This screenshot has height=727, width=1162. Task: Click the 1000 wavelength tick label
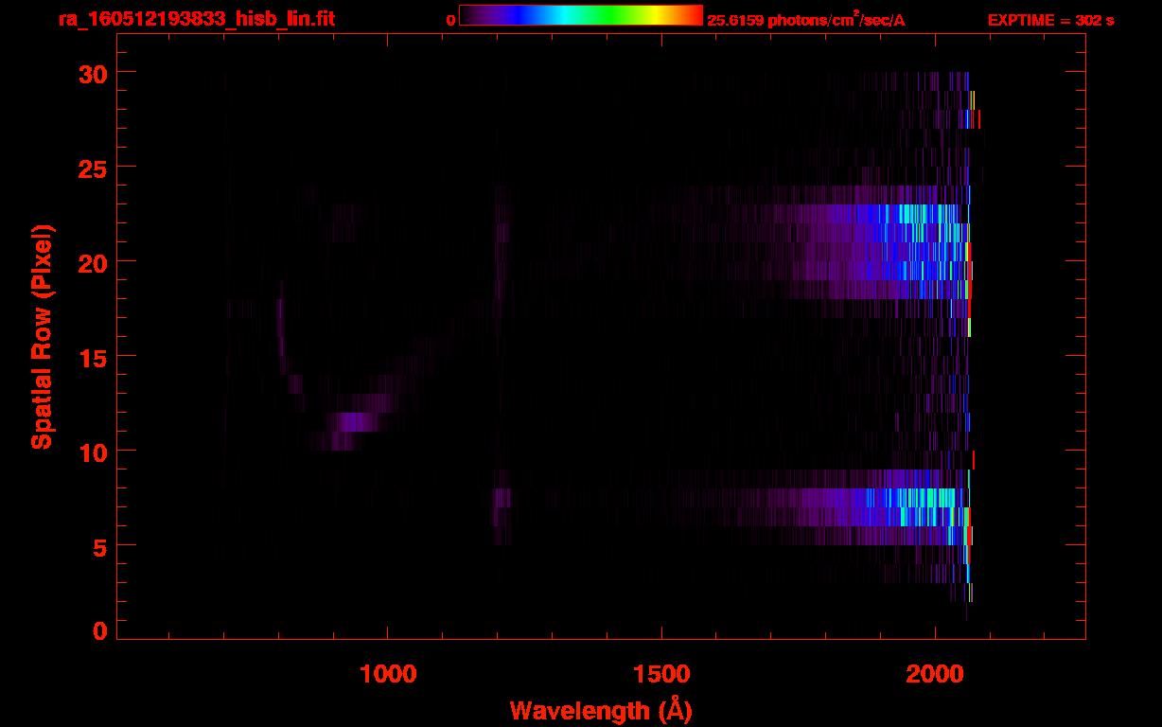[x=388, y=673]
